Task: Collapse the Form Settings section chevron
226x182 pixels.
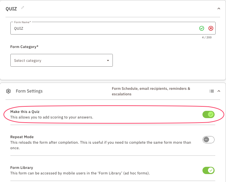Action: [x=219, y=91]
